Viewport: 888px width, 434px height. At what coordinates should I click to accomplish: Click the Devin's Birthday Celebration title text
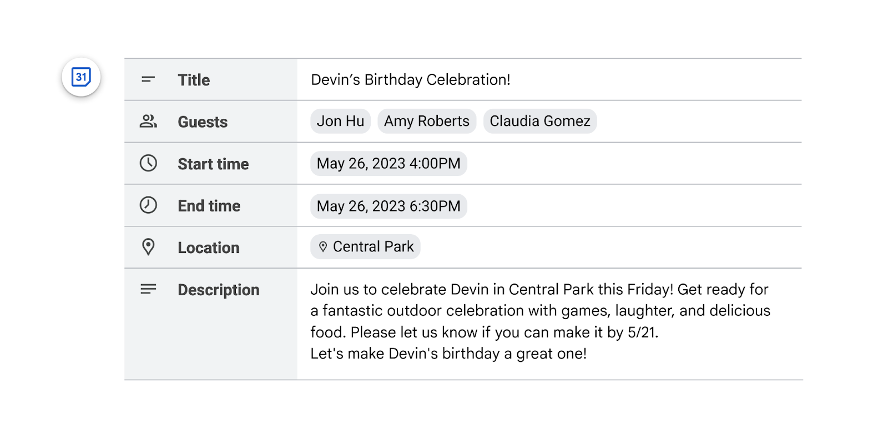click(x=410, y=80)
